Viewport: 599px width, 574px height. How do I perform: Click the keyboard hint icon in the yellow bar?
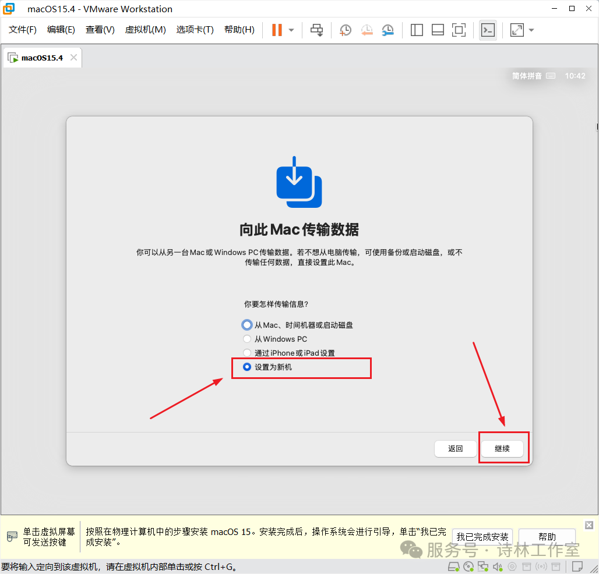coord(12,537)
